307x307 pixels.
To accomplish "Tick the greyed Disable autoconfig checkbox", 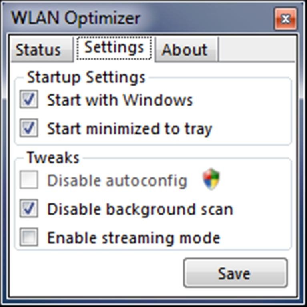I will [x=29, y=180].
